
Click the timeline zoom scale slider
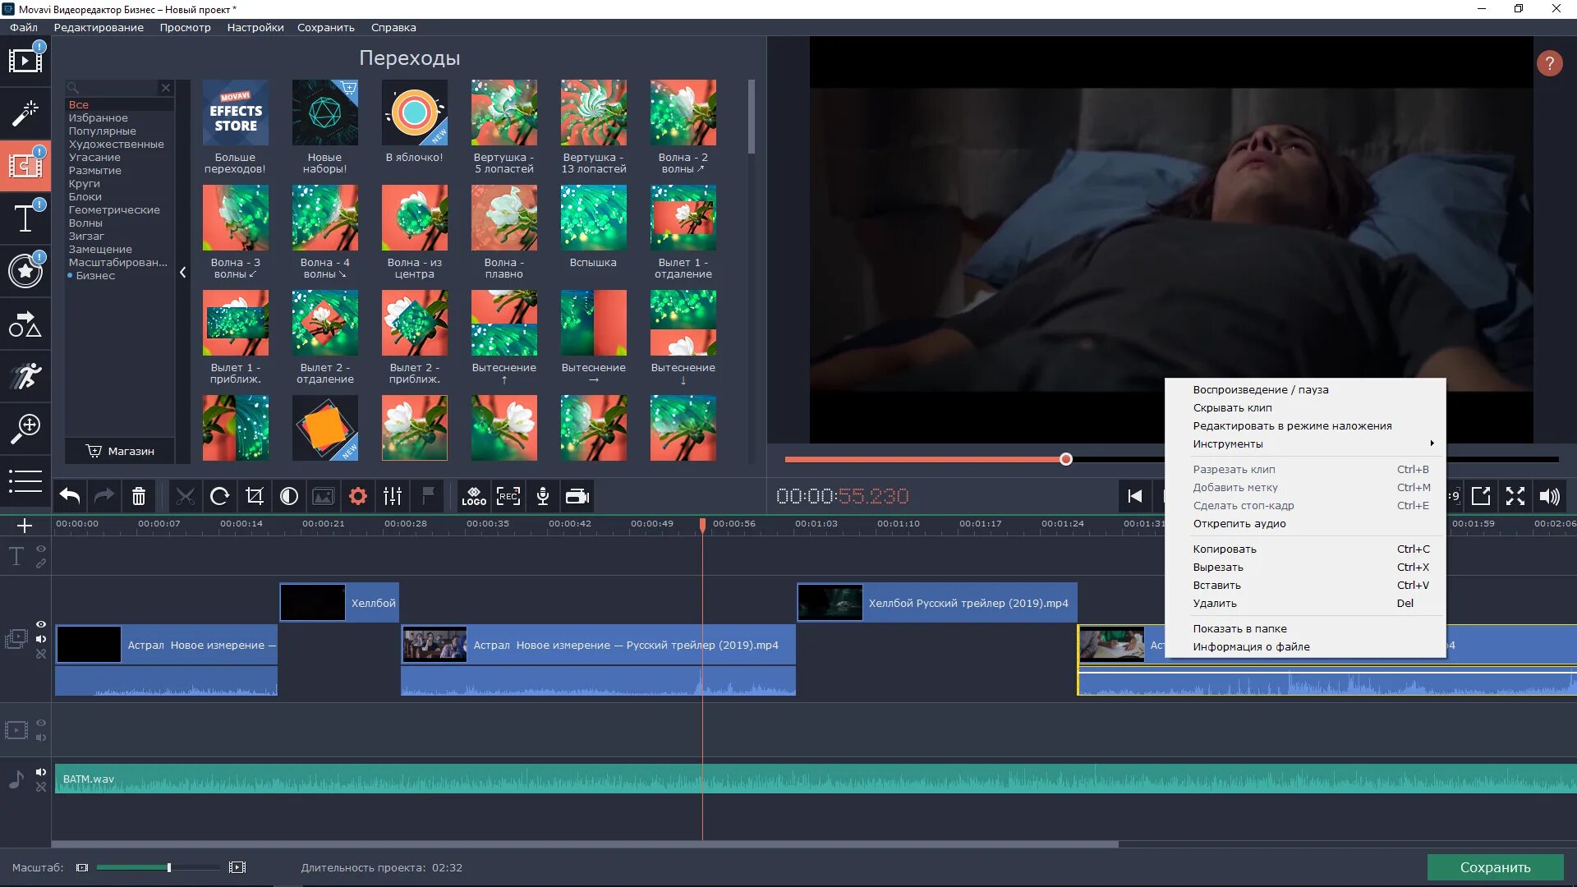pyautogui.click(x=168, y=867)
